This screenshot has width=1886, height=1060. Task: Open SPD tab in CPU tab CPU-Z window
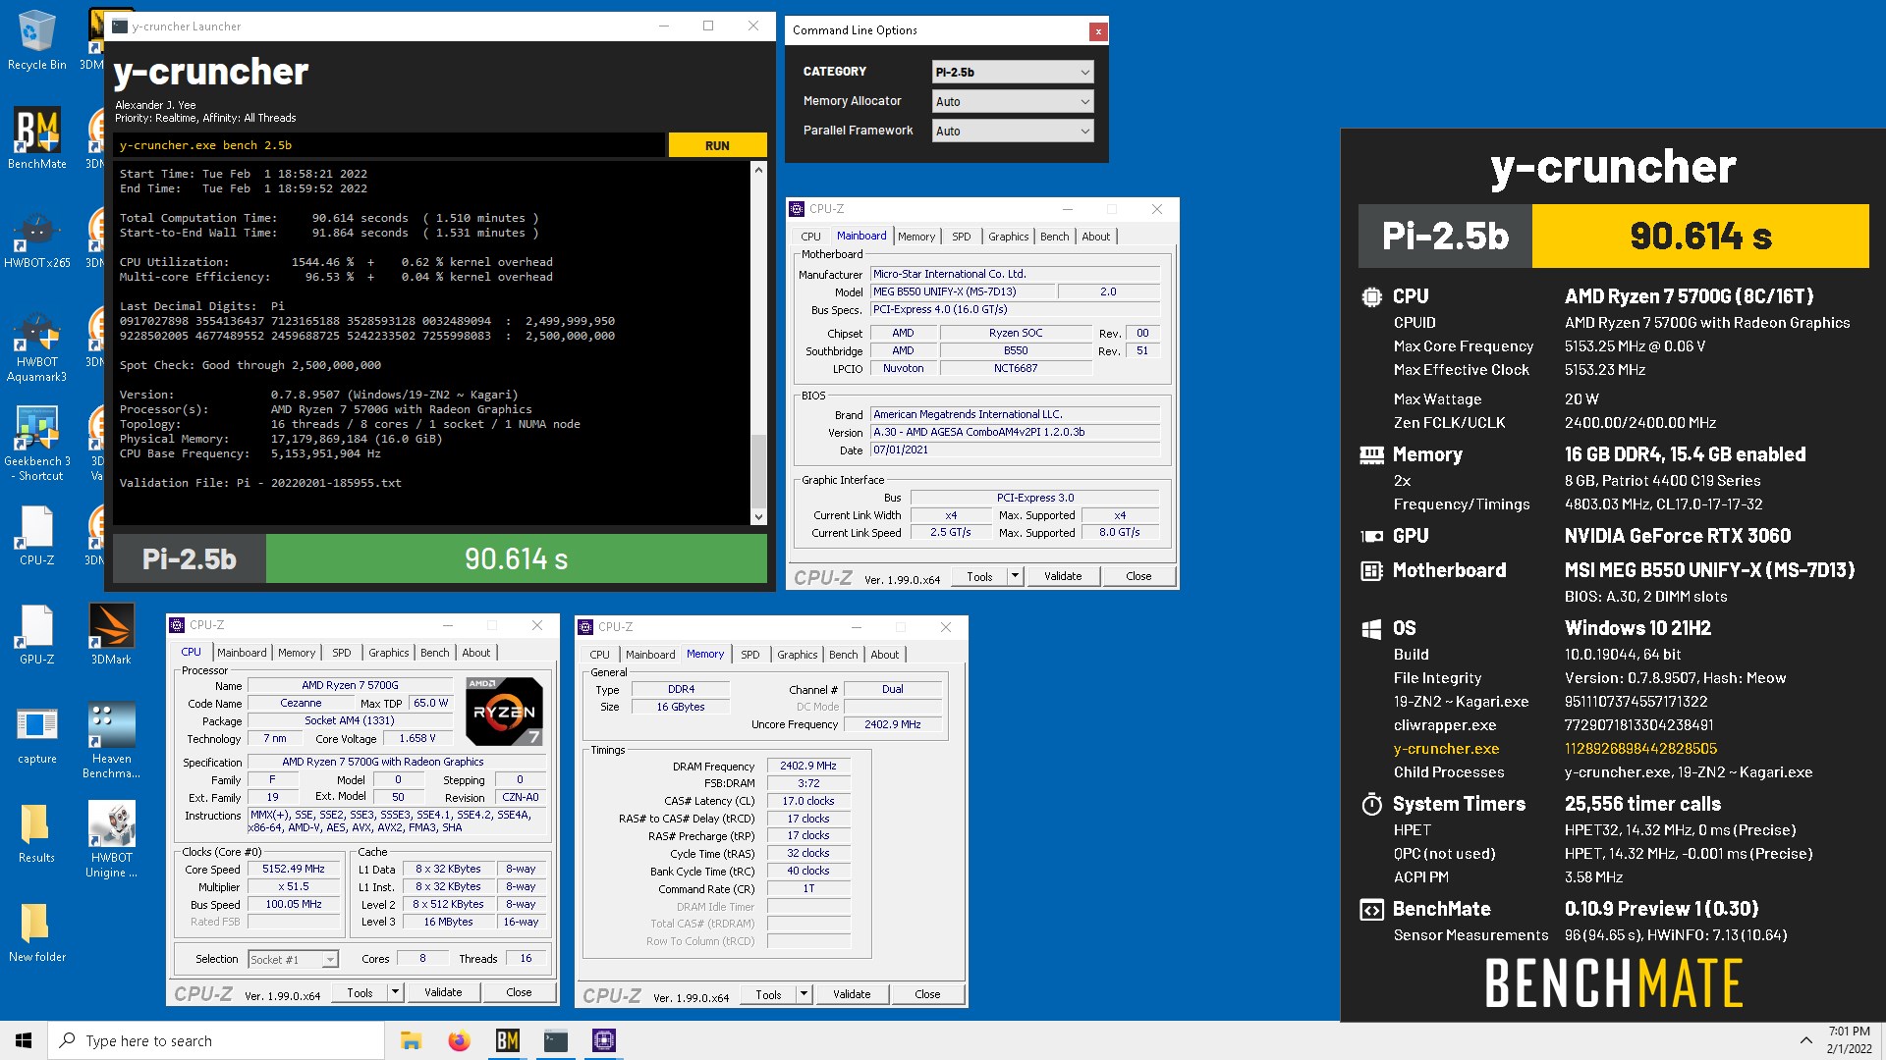pos(341,653)
